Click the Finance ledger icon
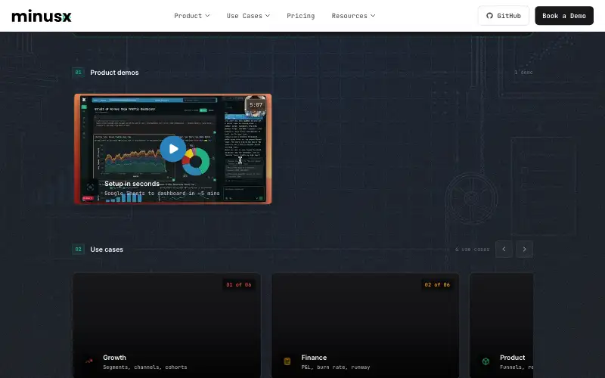Screen dimensions: 605x378 tap(287, 361)
